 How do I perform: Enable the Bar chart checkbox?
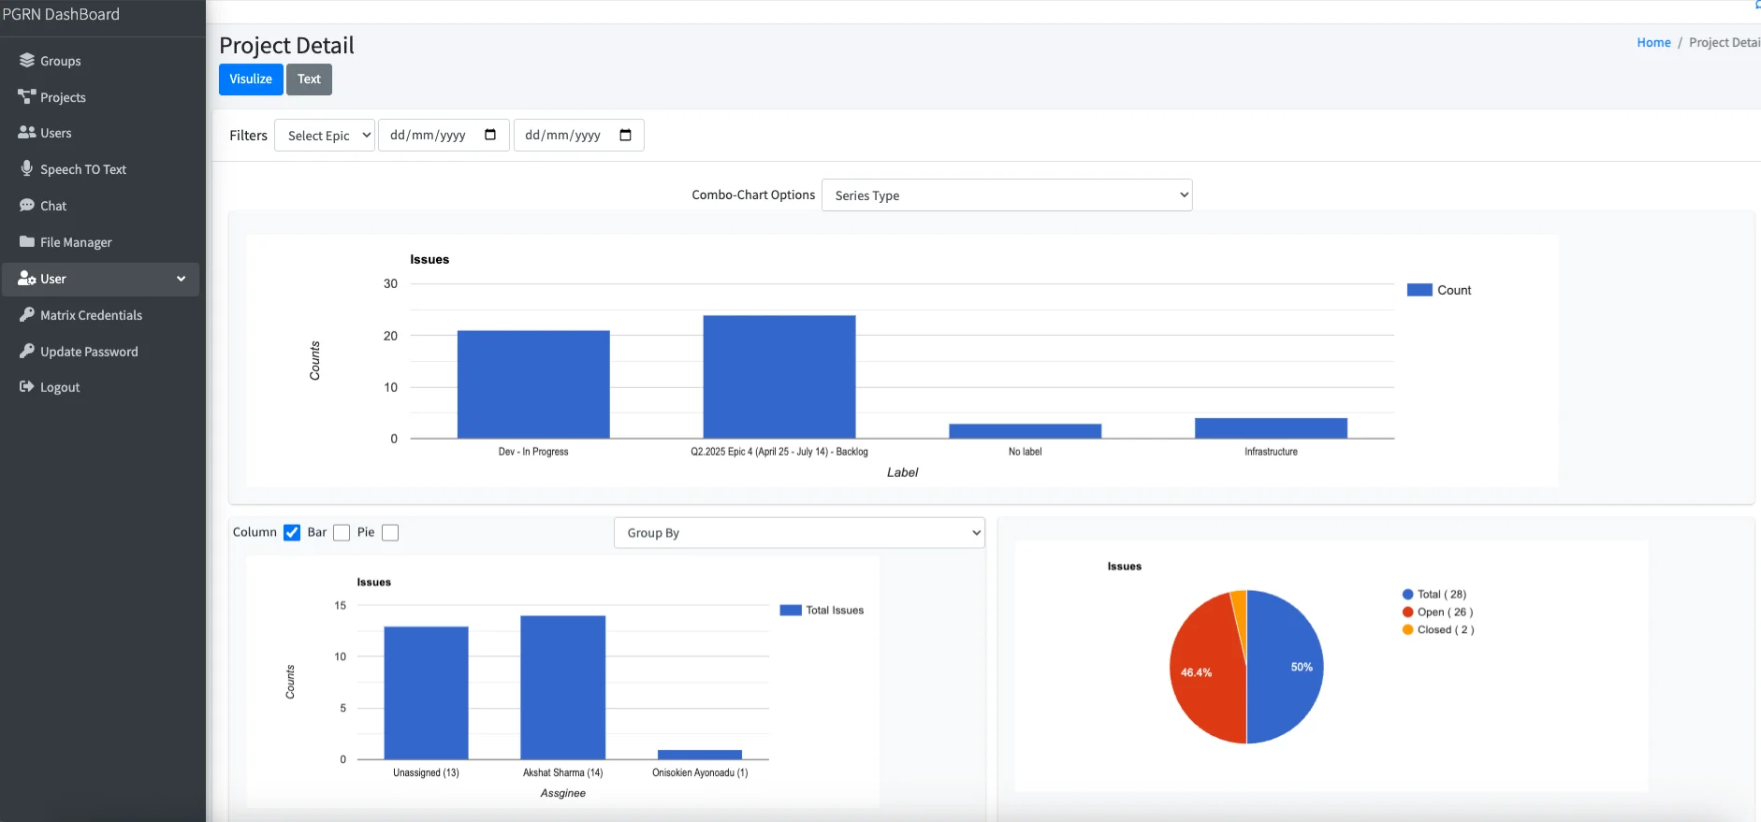[x=342, y=533]
